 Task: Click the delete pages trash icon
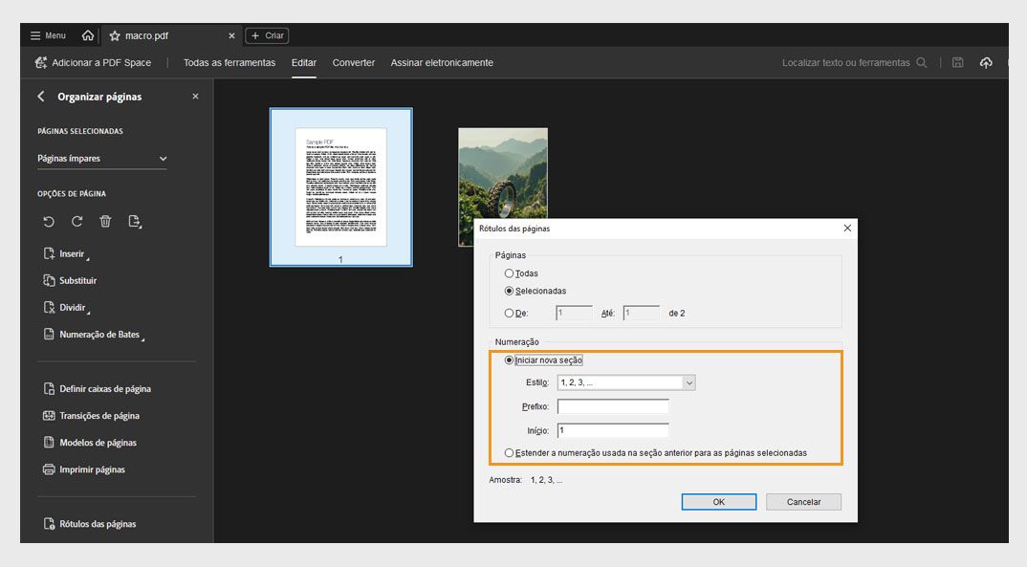point(105,222)
